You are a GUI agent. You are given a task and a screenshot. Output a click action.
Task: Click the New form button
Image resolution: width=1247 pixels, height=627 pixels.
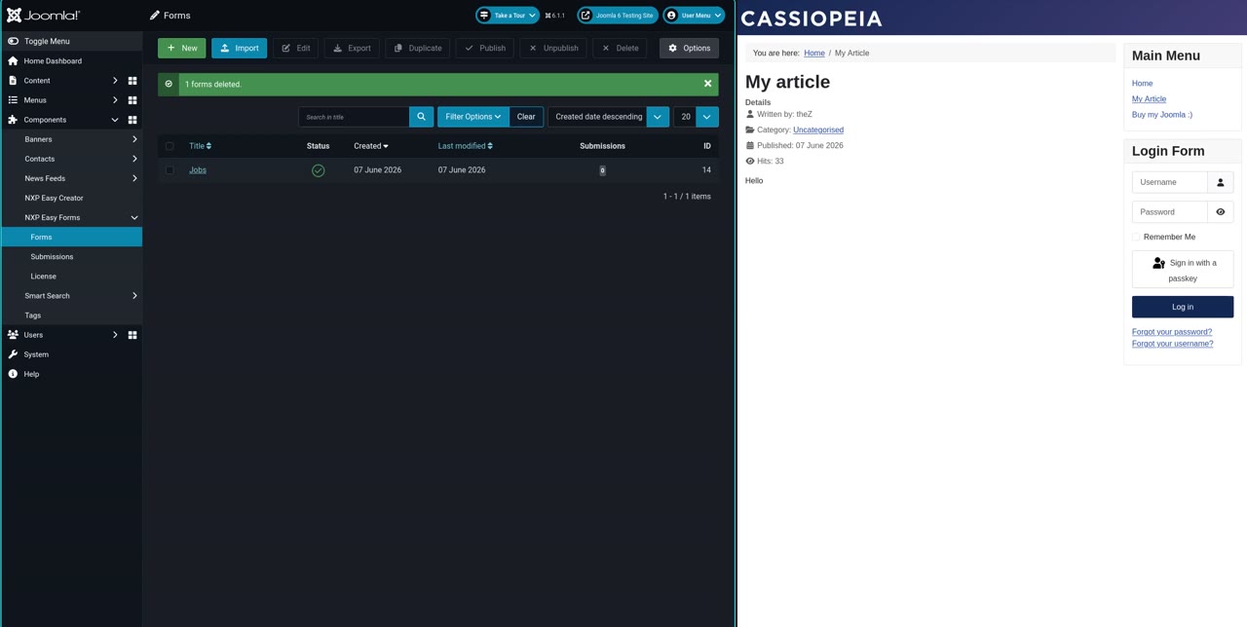[x=182, y=48]
